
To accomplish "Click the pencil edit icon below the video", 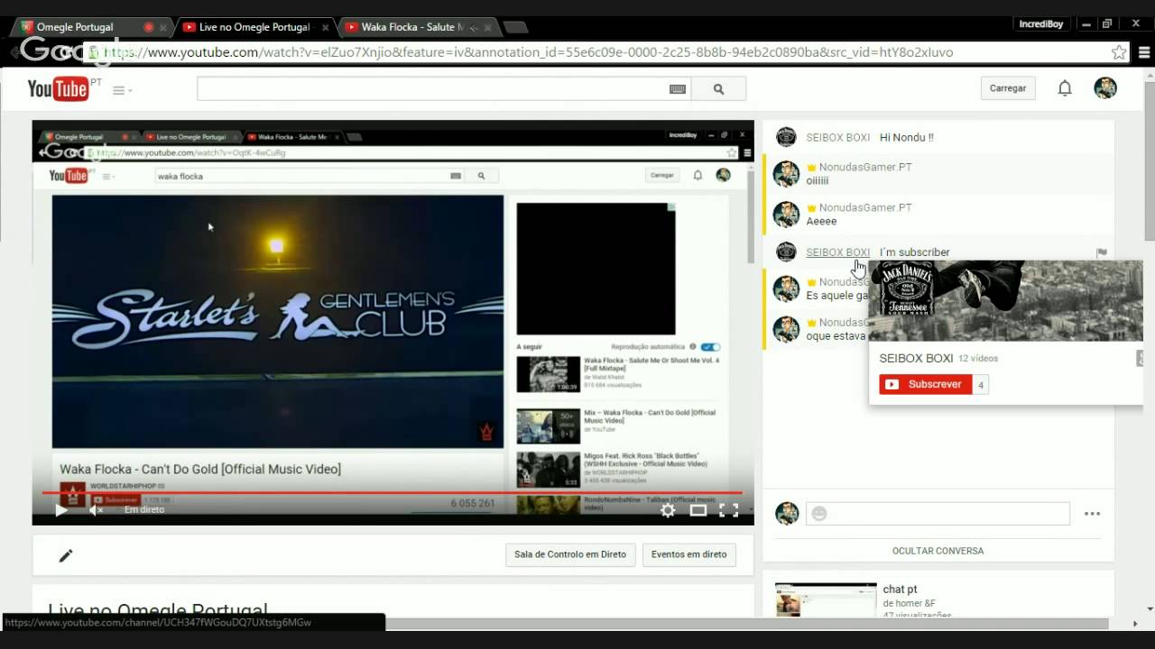I will pyautogui.click(x=65, y=555).
